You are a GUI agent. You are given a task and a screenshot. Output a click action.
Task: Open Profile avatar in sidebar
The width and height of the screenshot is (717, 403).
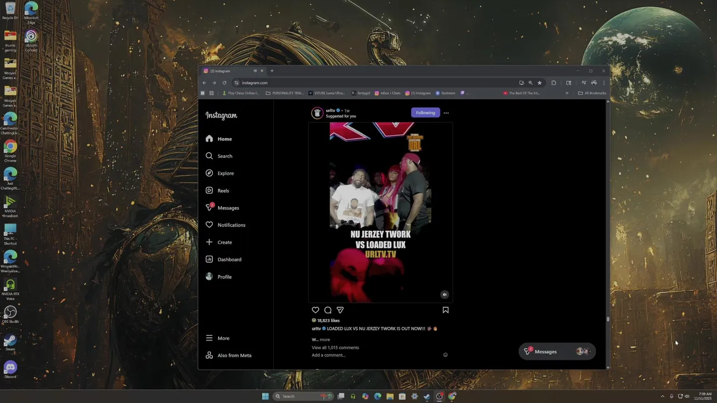click(x=209, y=277)
